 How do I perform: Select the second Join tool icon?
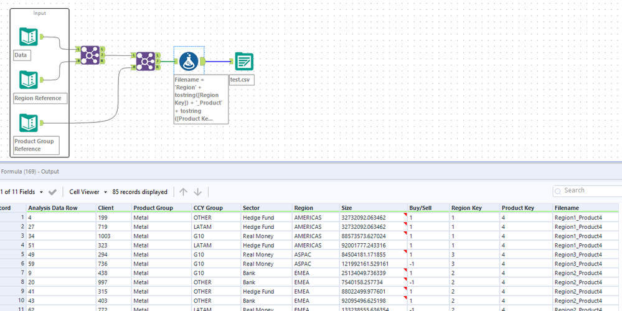click(145, 61)
